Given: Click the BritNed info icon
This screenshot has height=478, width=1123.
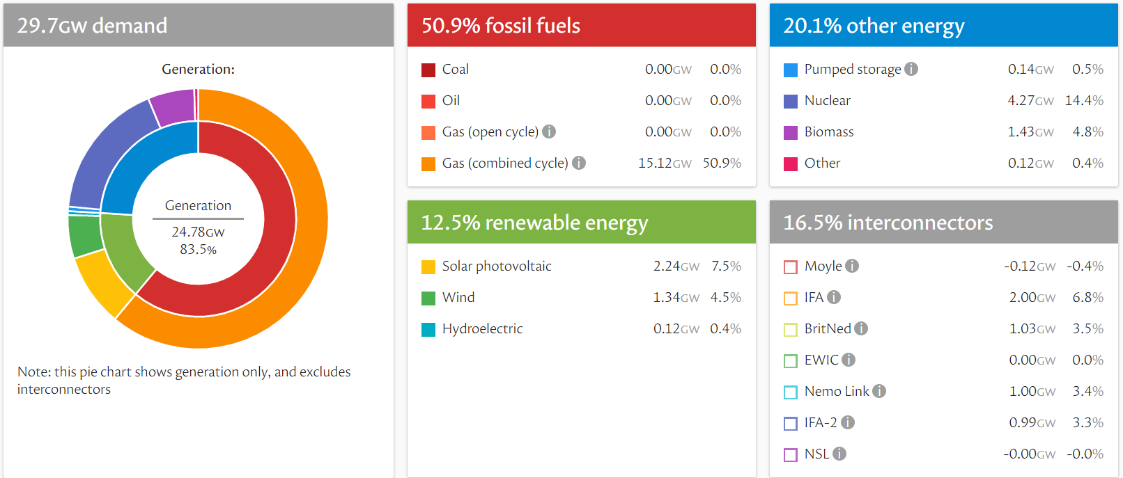Looking at the screenshot, I should (861, 328).
